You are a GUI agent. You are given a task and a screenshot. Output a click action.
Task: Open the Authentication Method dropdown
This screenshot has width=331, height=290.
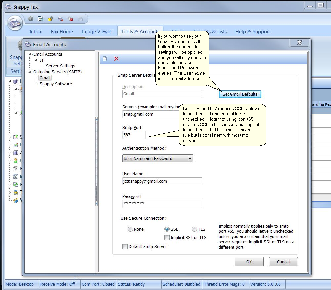pyautogui.click(x=158, y=158)
